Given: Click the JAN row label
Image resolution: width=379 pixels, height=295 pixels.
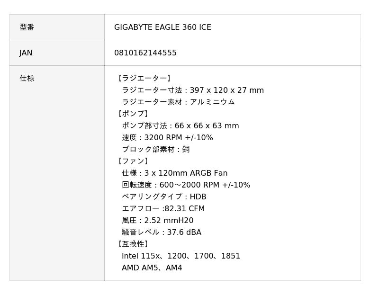Looking at the screenshot, I should (x=26, y=53).
